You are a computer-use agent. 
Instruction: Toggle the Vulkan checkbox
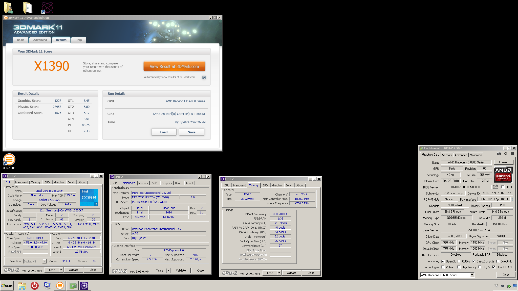[x=443, y=267]
